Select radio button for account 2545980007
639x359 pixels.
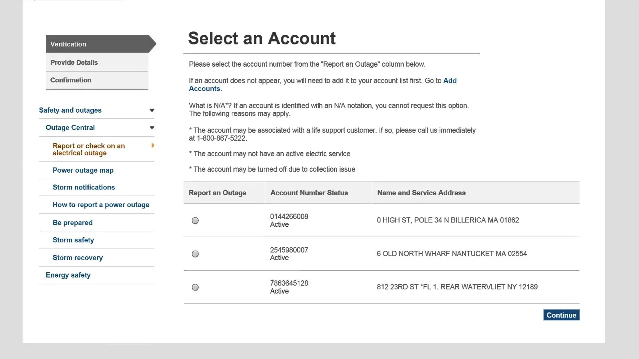pyautogui.click(x=195, y=254)
